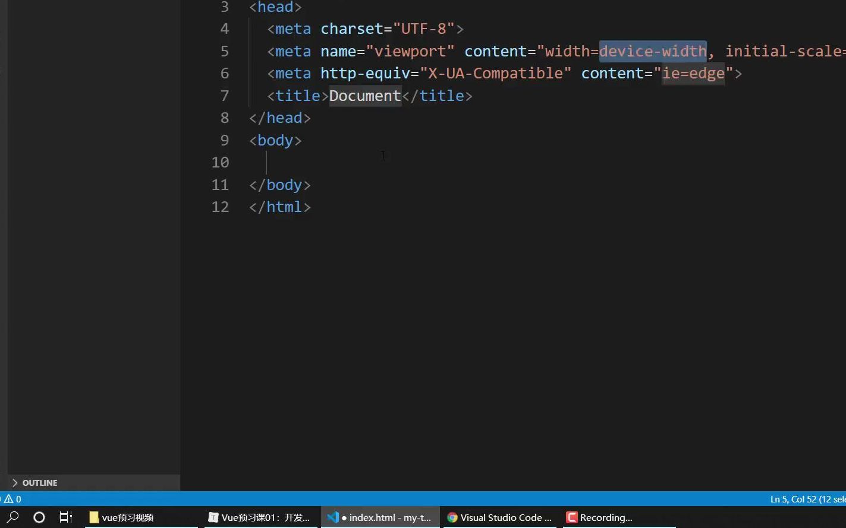
Task: Click the viewport name value
Action: click(410, 51)
